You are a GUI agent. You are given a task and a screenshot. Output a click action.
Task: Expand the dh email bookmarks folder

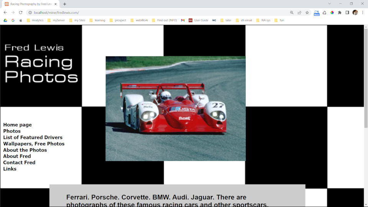click(x=244, y=20)
